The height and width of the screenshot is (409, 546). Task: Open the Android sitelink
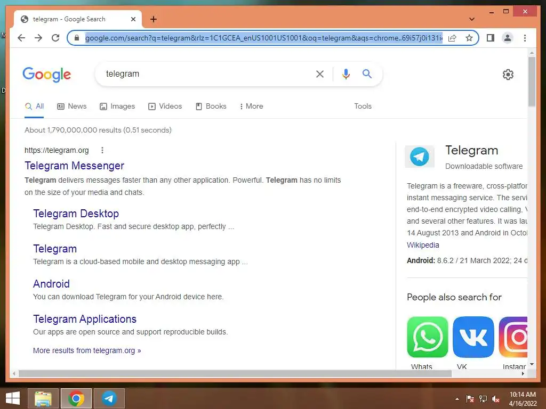tap(51, 284)
